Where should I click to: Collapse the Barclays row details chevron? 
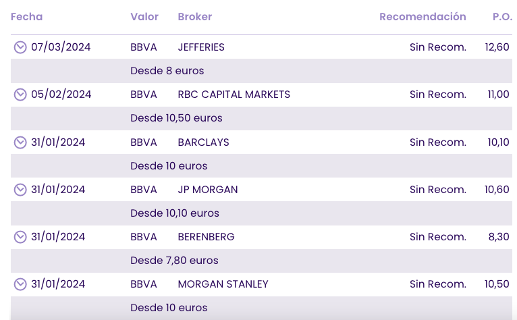tap(20, 142)
